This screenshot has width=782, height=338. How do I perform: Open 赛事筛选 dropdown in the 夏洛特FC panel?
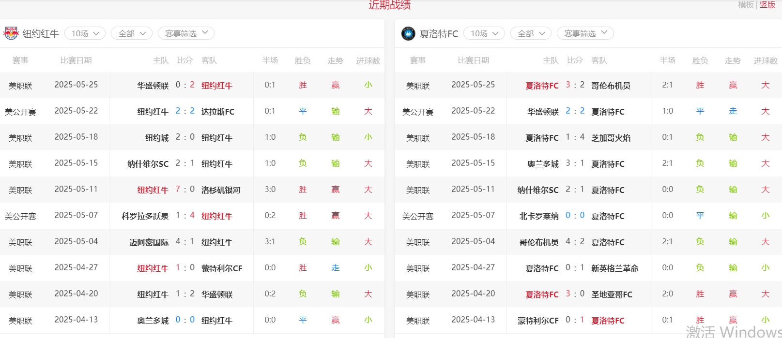(585, 33)
